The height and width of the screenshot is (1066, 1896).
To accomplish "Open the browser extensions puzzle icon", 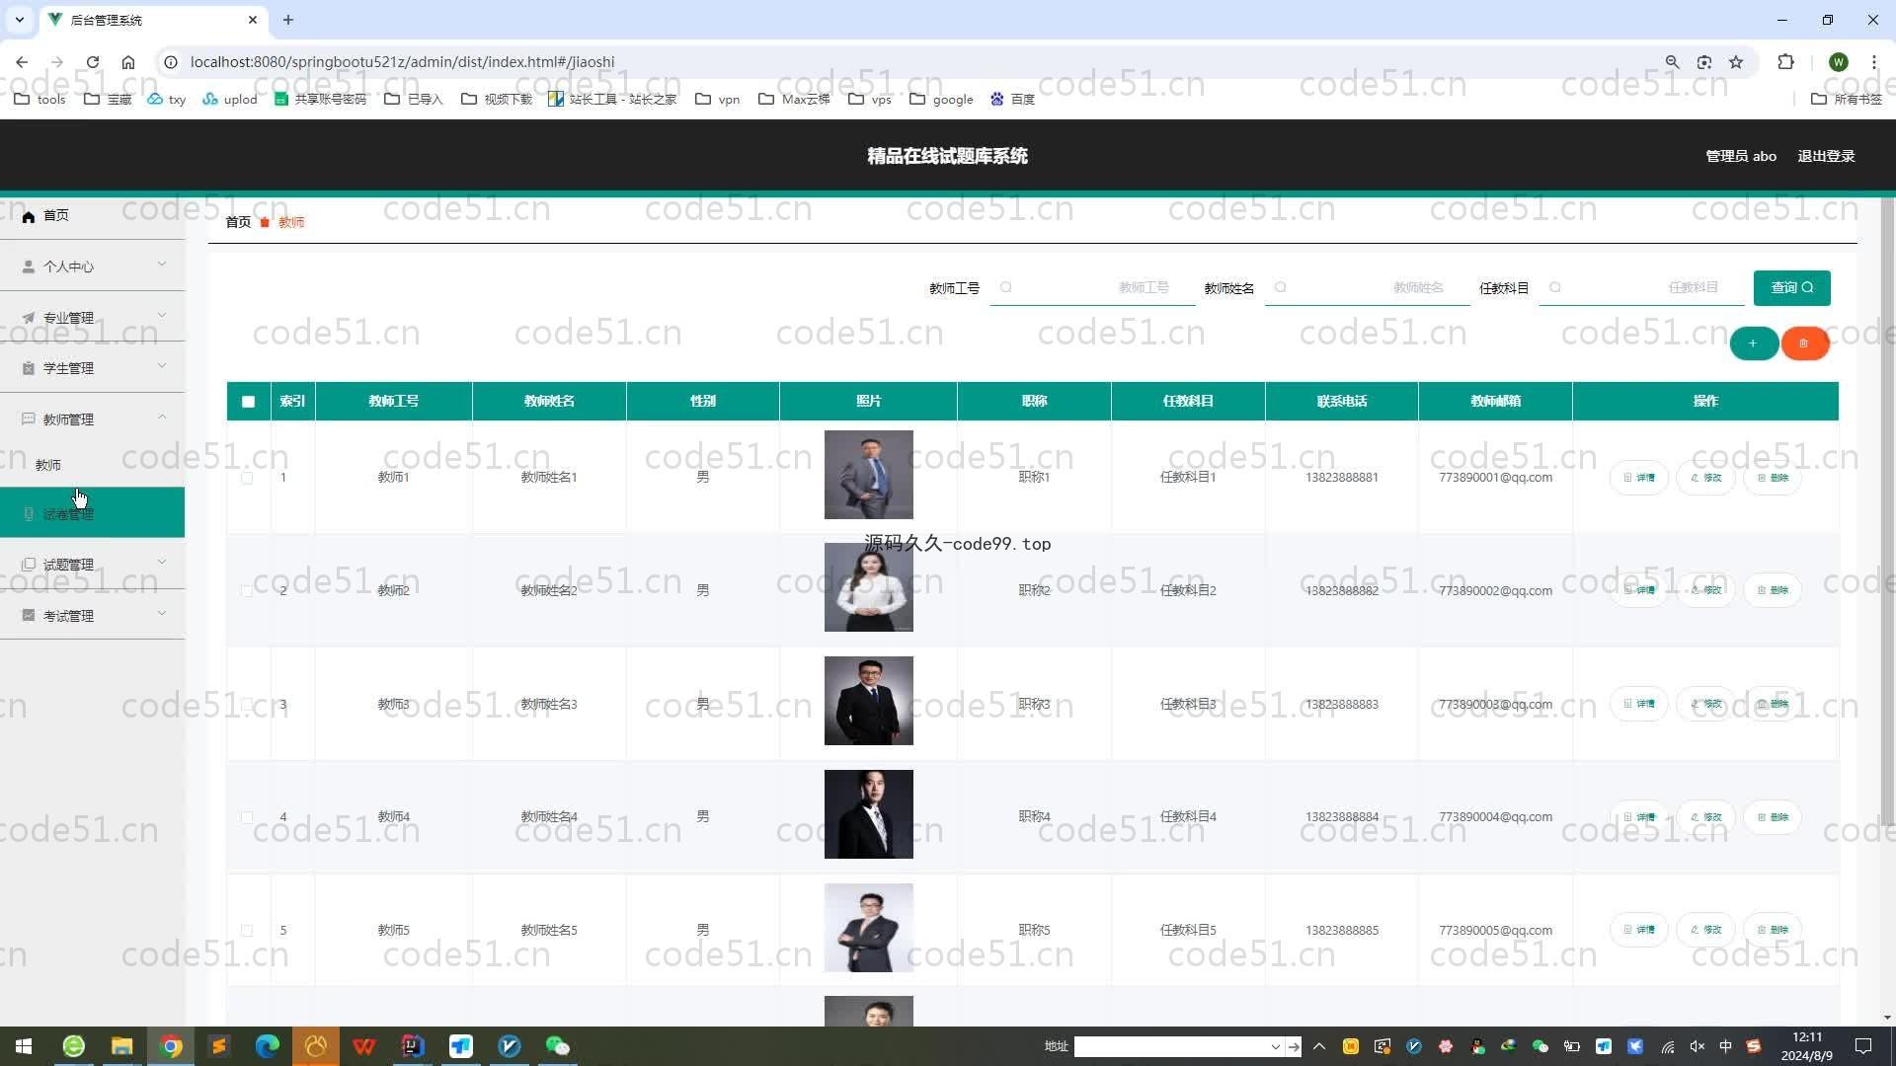I will tap(1785, 62).
